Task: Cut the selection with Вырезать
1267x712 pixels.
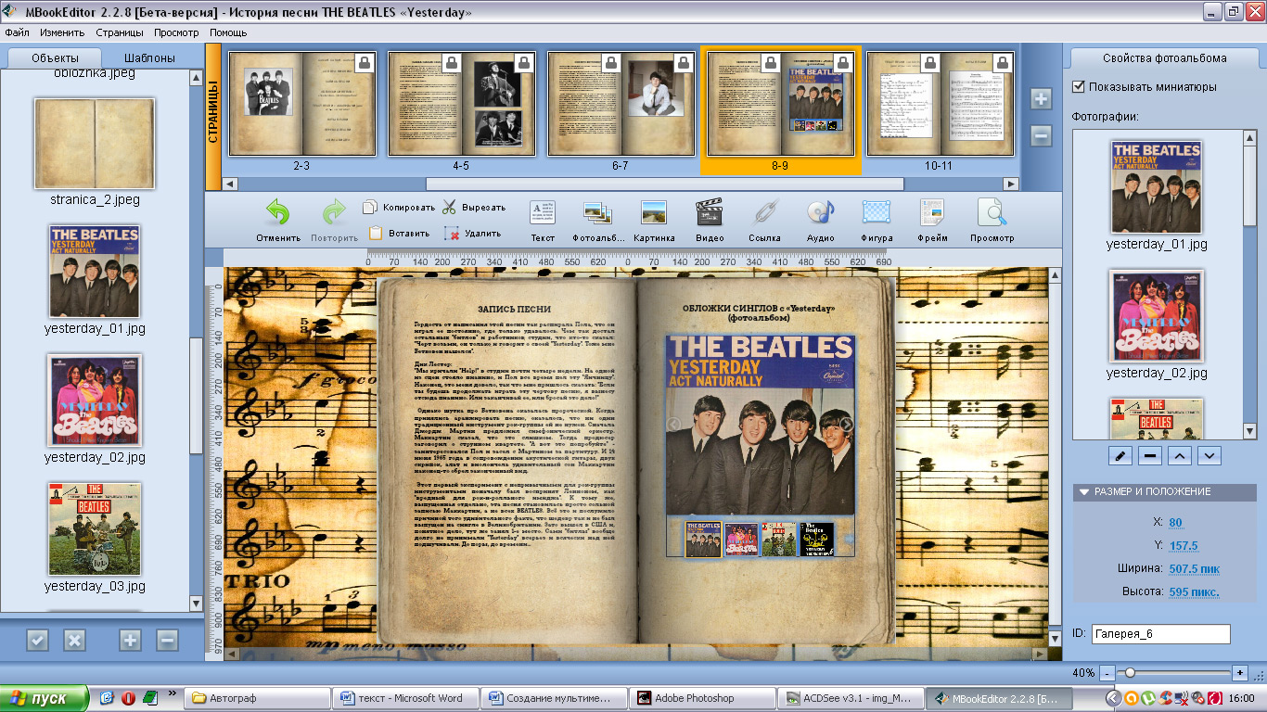Action: (x=474, y=208)
